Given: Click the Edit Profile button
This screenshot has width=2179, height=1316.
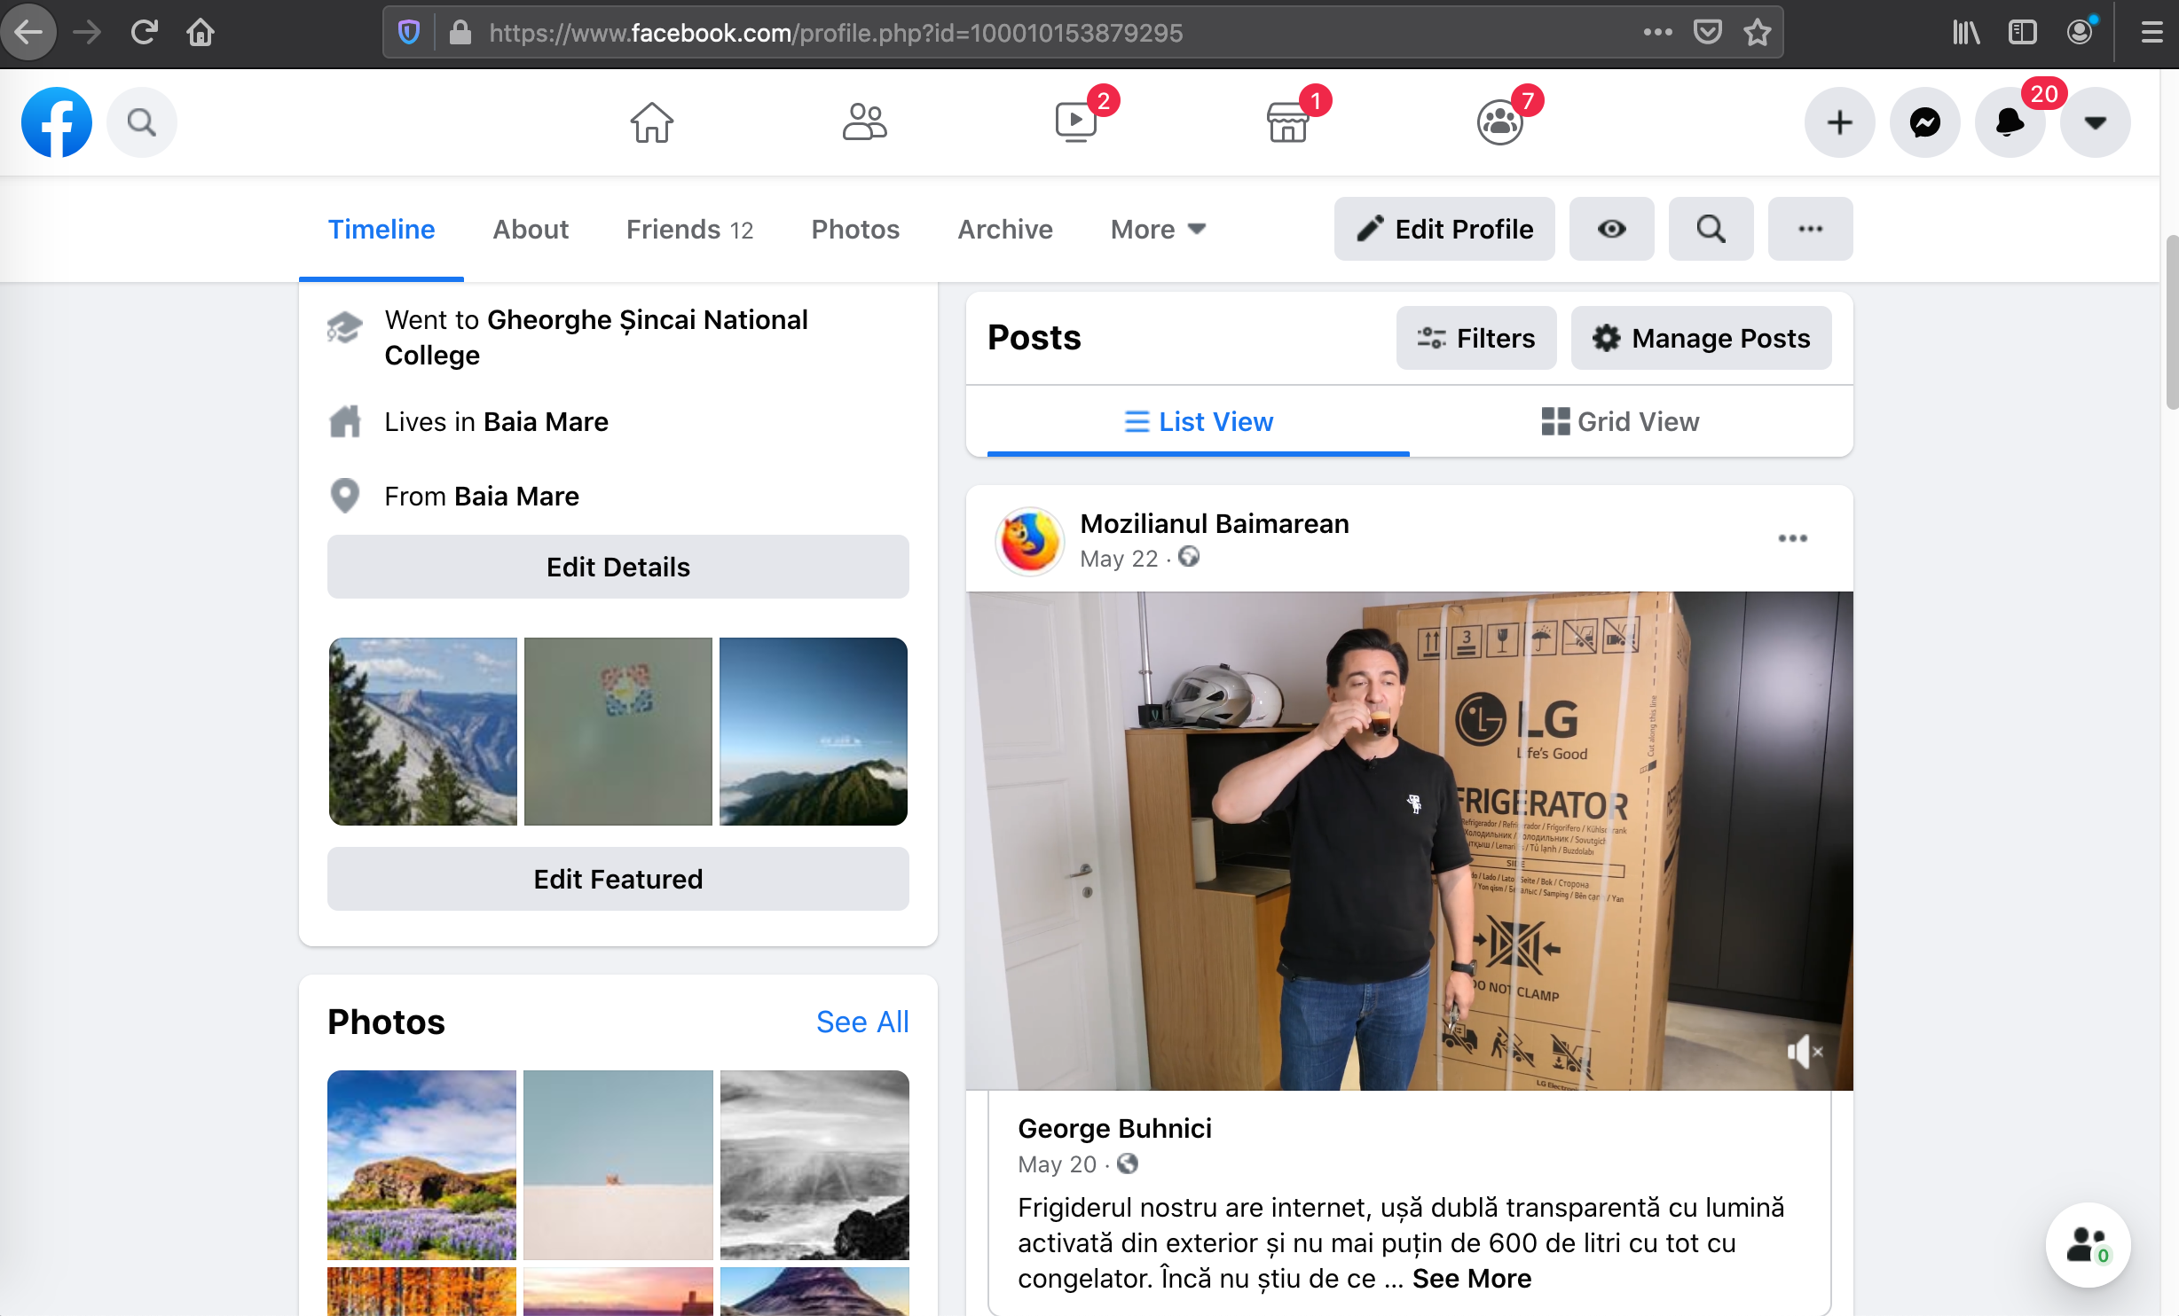Looking at the screenshot, I should click(1443, 229).
